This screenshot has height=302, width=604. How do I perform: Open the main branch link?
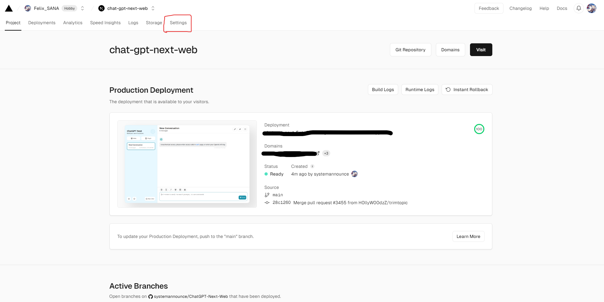tap(278, 195)
